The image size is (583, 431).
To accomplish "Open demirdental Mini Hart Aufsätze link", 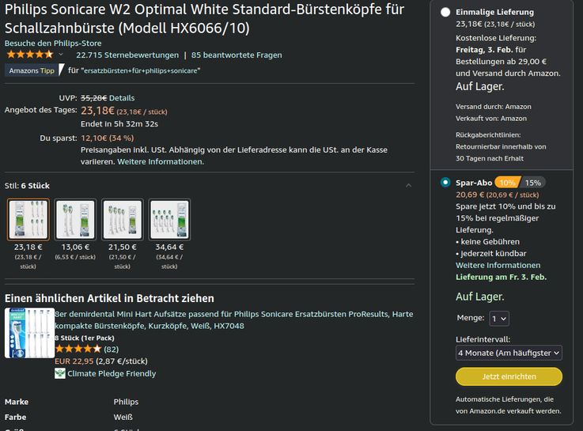I will (x=234, y=320).
